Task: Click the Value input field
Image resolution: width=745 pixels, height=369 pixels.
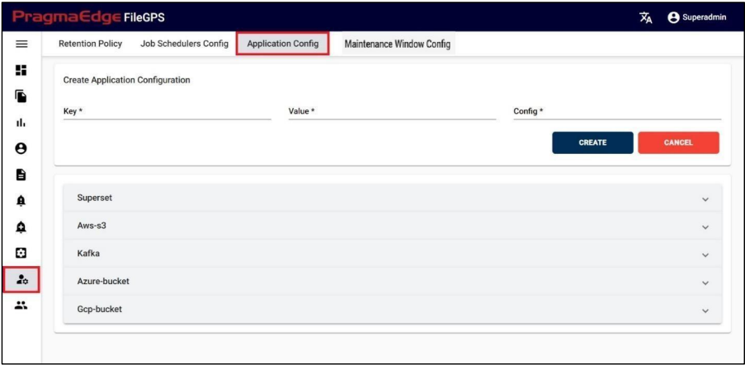Action: (x=392, y=112)
